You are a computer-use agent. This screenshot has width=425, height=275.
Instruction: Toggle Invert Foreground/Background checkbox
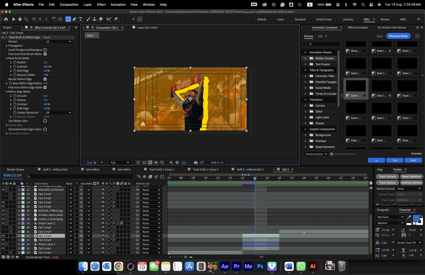(x=45, y=50)
